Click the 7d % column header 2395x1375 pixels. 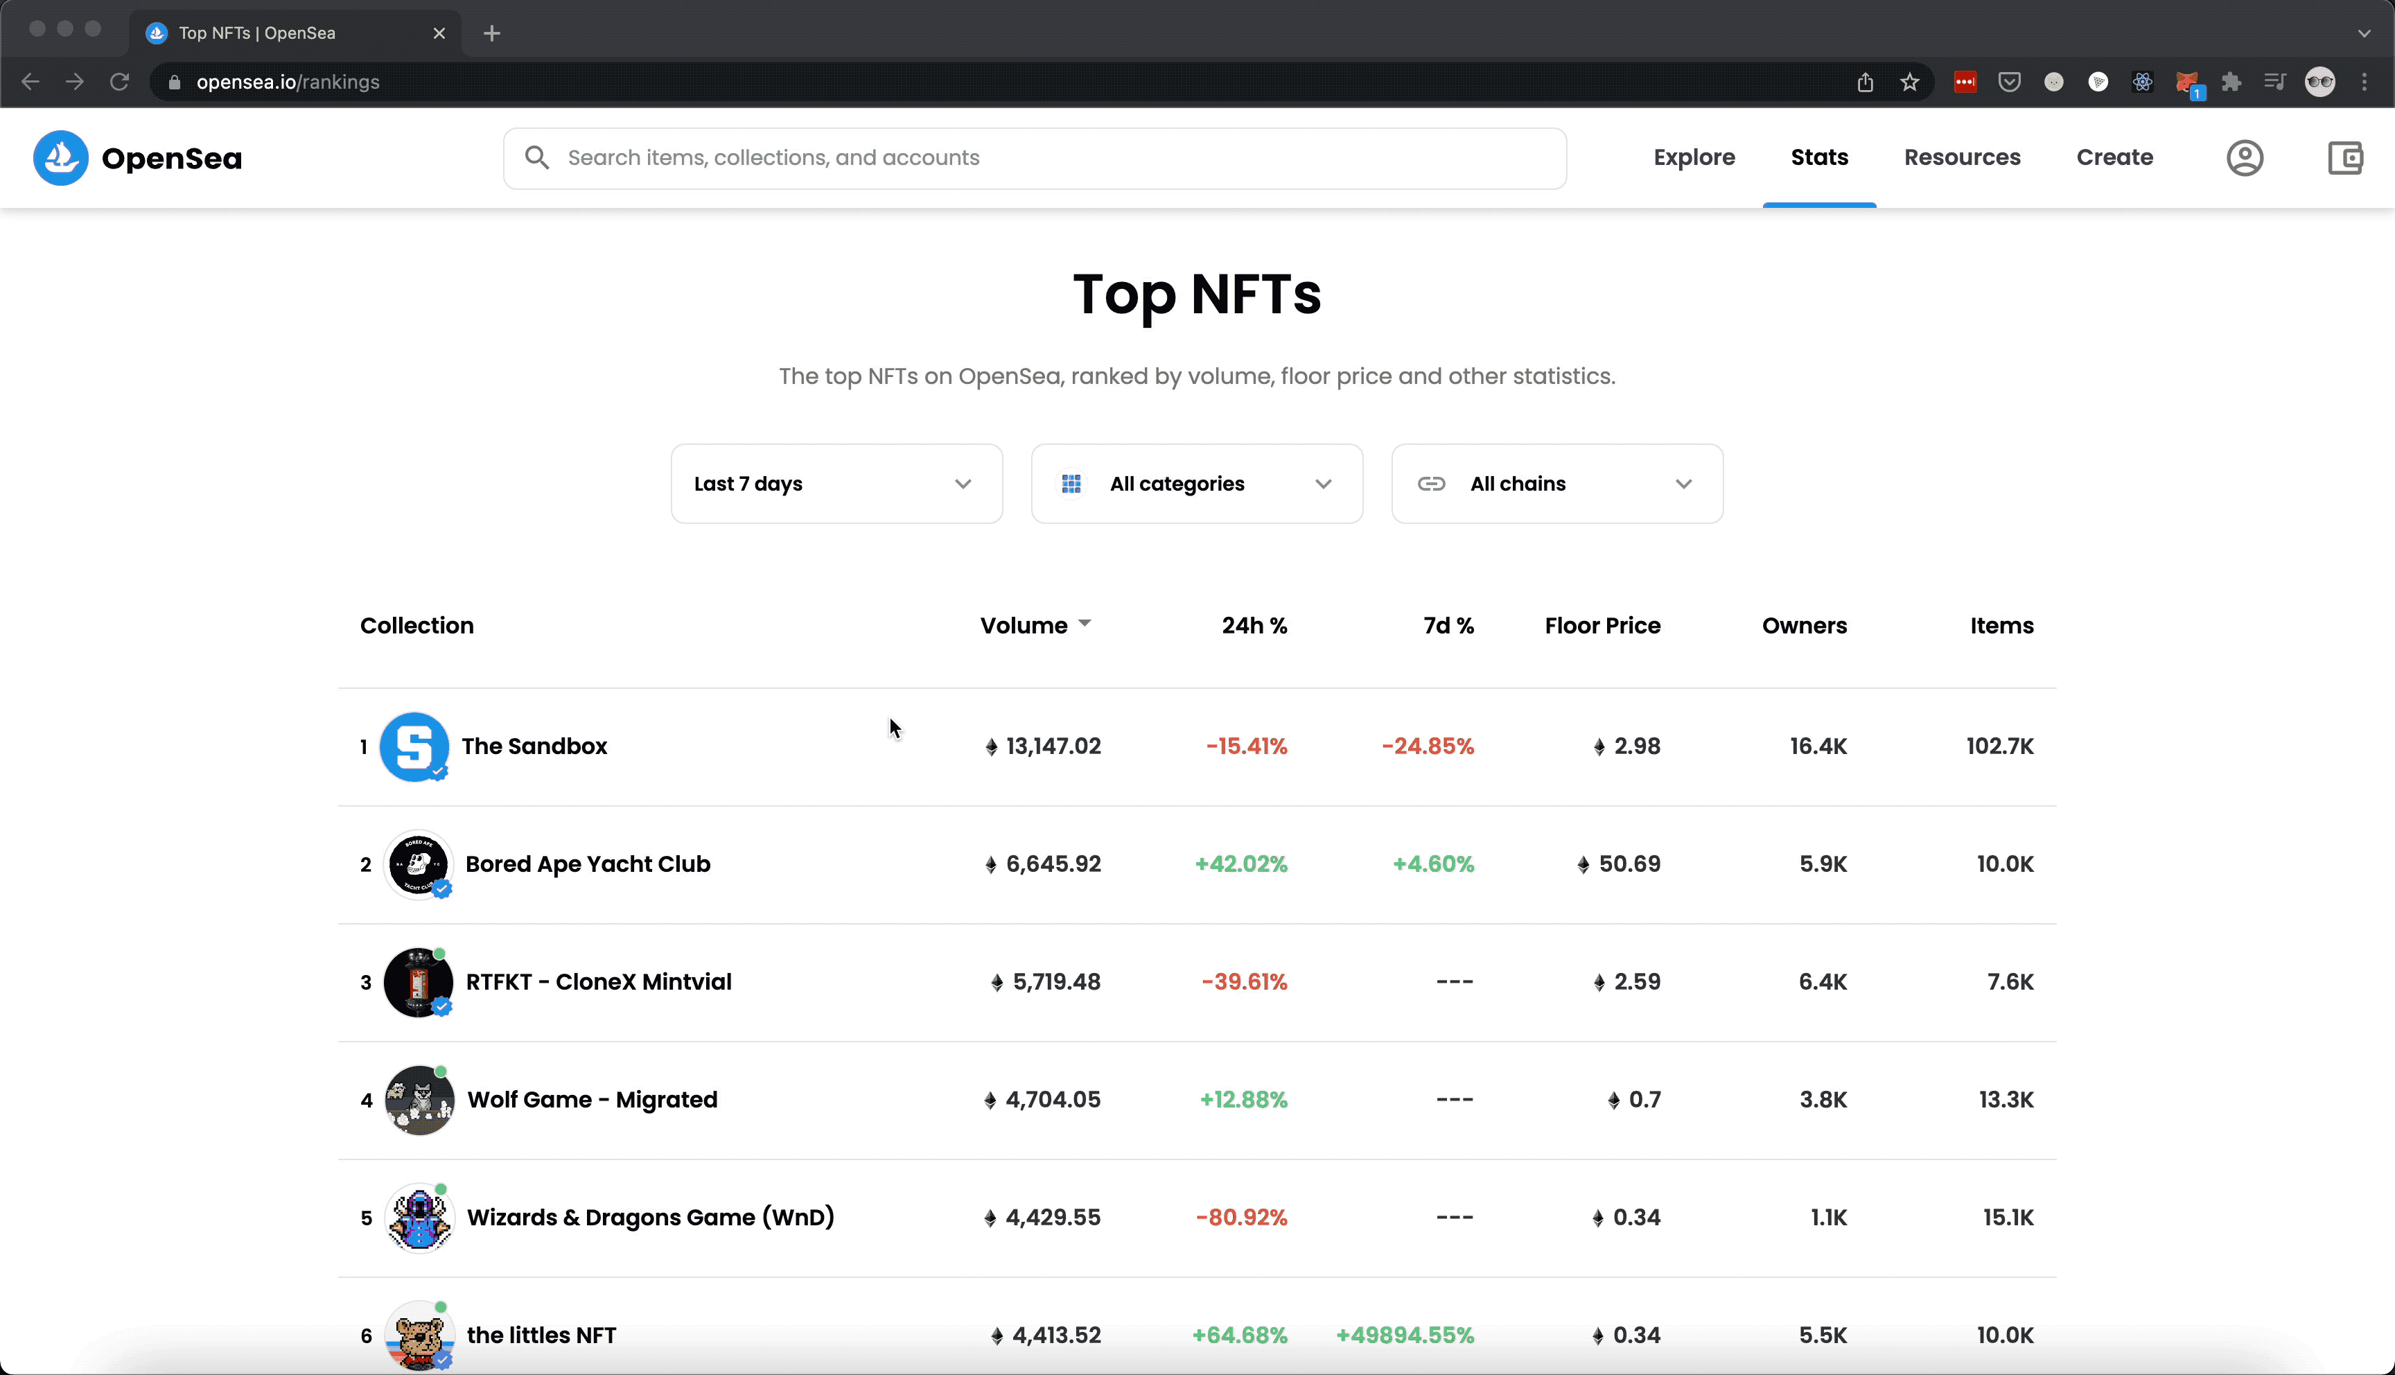pos(1449,625)
